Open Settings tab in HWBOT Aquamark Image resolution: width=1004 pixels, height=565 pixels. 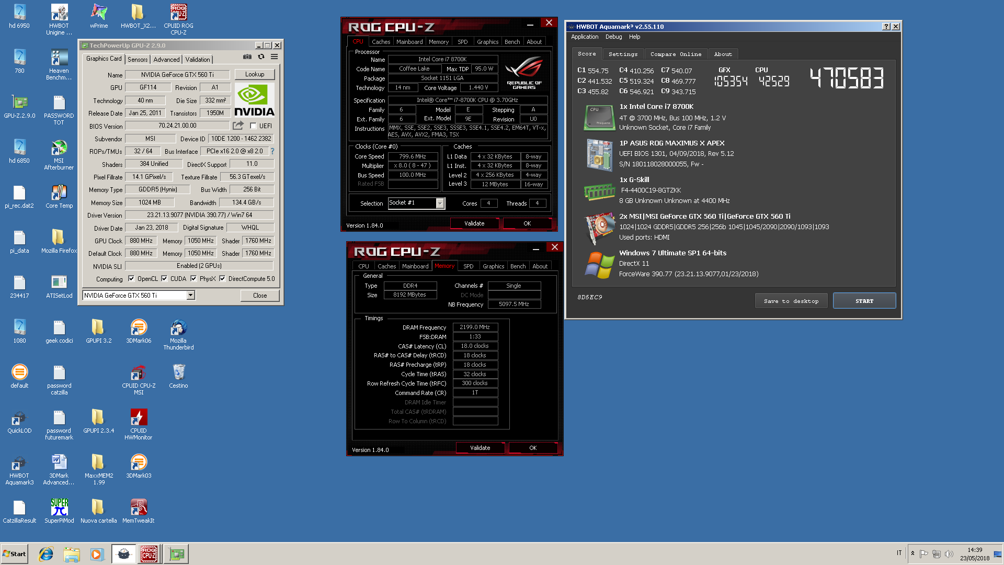(x=623, y=54)
